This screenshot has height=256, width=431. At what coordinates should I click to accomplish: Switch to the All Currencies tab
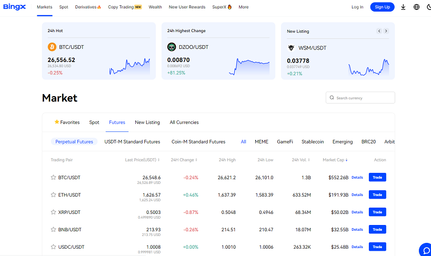184,122
